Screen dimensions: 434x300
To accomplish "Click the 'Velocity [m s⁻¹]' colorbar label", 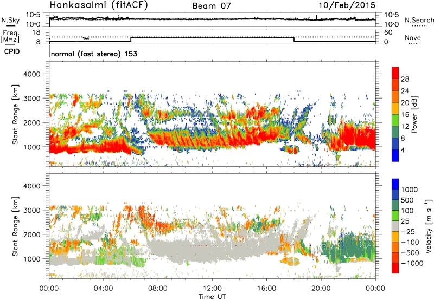I will coord(429,226).
